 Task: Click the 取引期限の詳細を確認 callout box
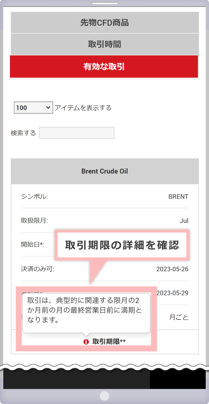[122, 245]
